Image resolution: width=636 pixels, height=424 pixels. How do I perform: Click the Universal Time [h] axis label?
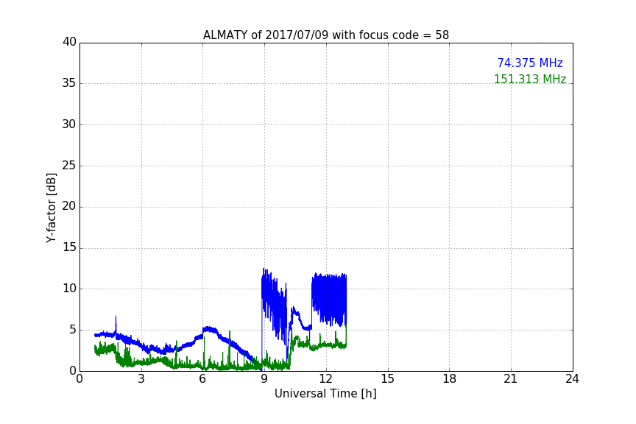pyautogui.click(x=325, y=394)
